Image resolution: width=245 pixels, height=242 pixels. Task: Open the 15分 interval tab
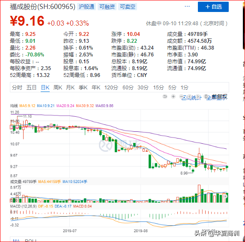point(158,88)
